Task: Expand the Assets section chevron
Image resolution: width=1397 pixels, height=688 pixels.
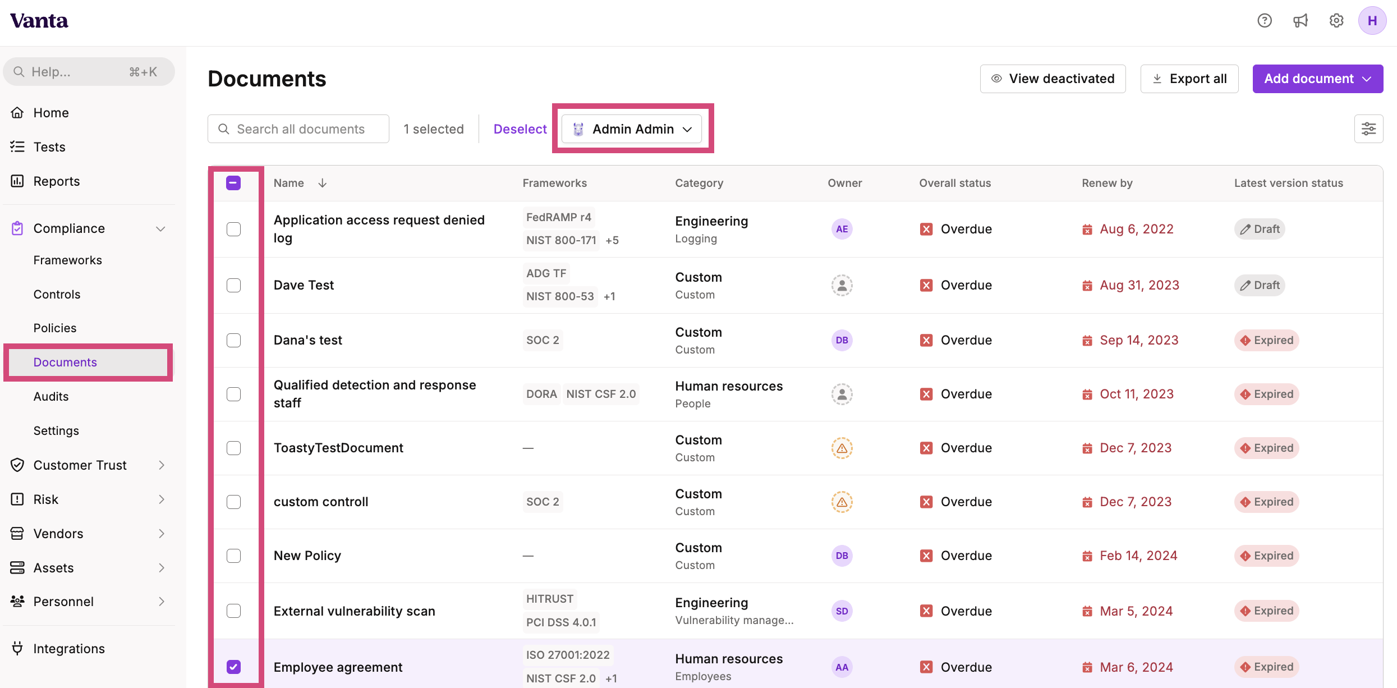Action: (162, 568)
